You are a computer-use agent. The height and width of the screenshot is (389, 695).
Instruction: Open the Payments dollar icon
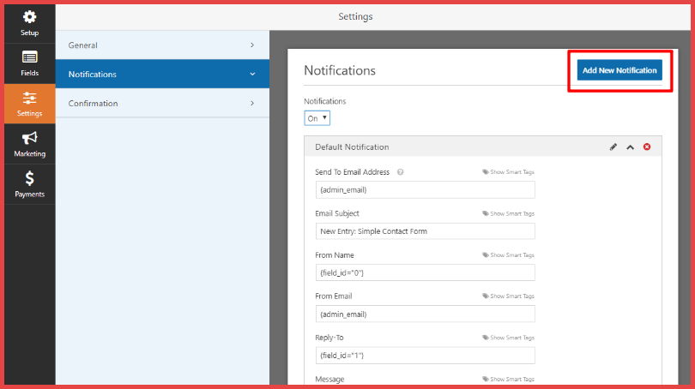(x=29, y=178)
